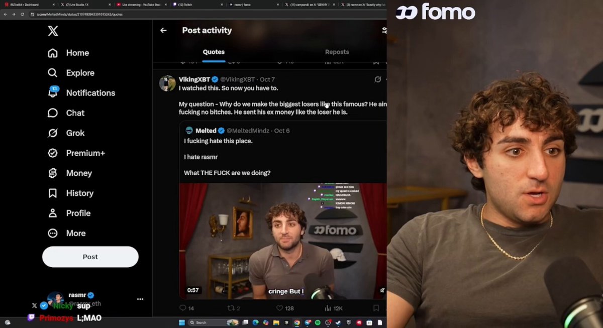Open Notifications with the 13 badge

(x=81, y=93)
